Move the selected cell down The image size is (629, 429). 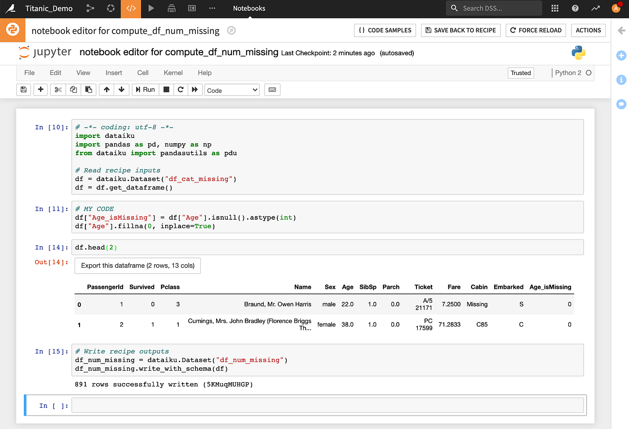(121, 89)
